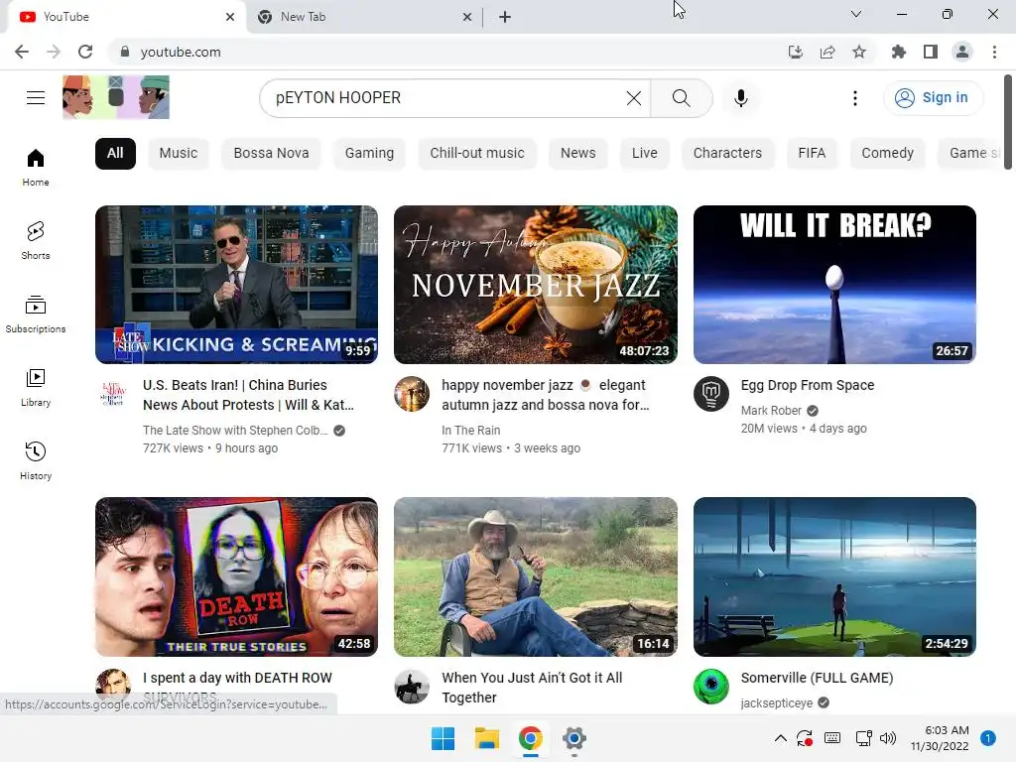Select the Live filter chip
Image resolution: width=1016 pixels, height=762 pixels.
(x=645, y=153)
